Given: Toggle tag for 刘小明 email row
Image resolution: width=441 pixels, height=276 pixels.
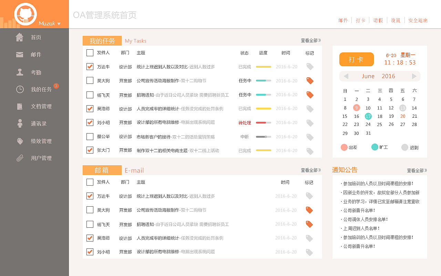Looking at the screenshot, I should pos(309,253).
